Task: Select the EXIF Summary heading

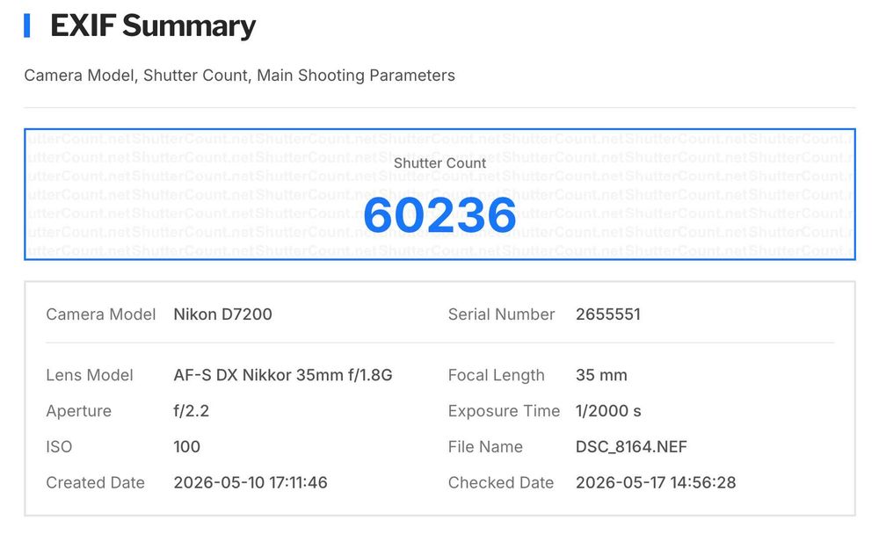Action: [x=152, y=26]
